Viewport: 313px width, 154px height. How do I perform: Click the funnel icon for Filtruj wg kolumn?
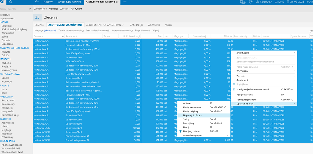180,131
